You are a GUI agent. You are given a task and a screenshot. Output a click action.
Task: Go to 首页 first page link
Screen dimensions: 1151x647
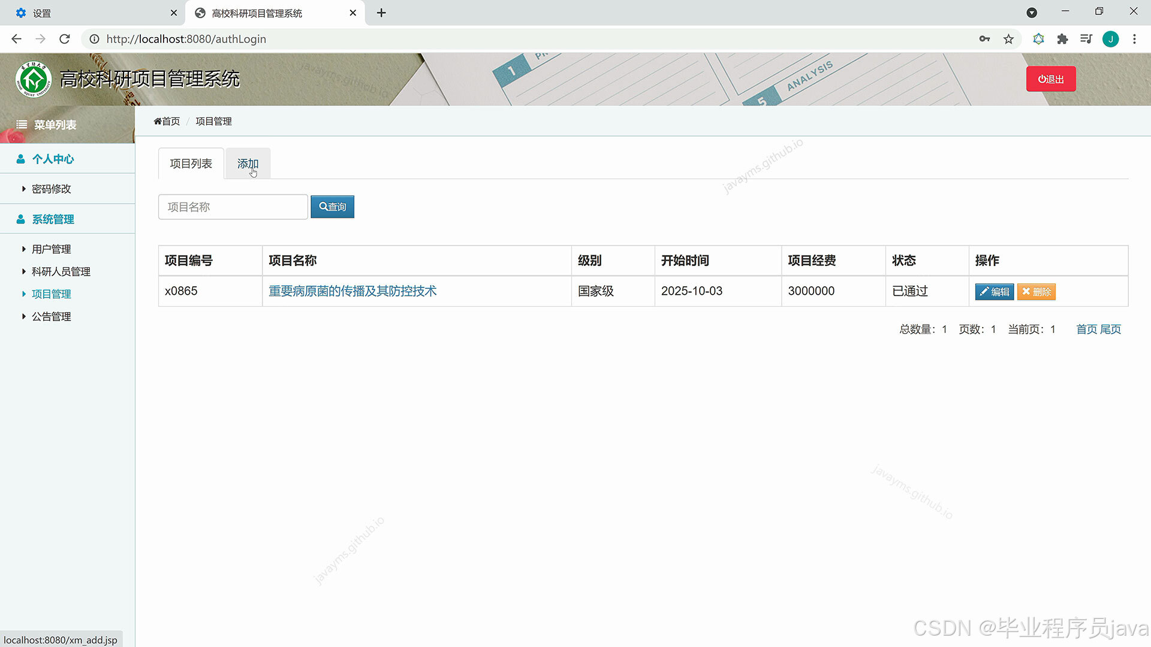pos(1086,329)
